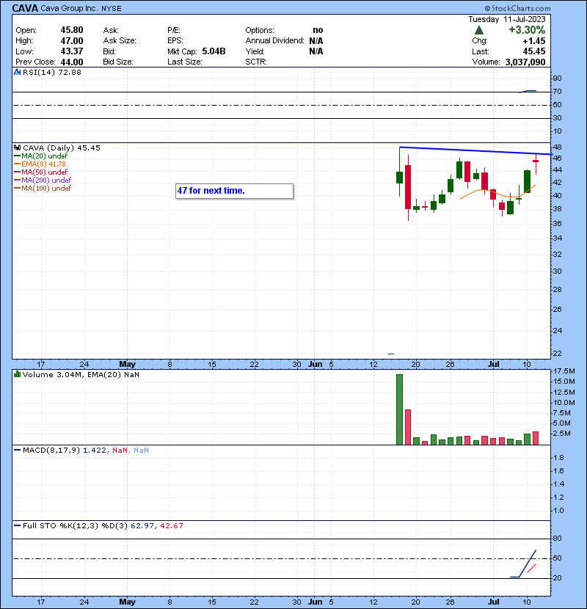This screenshot has width=587, height=609.
Task: Click the RSI indicator icon
Action: pos(17,72)
